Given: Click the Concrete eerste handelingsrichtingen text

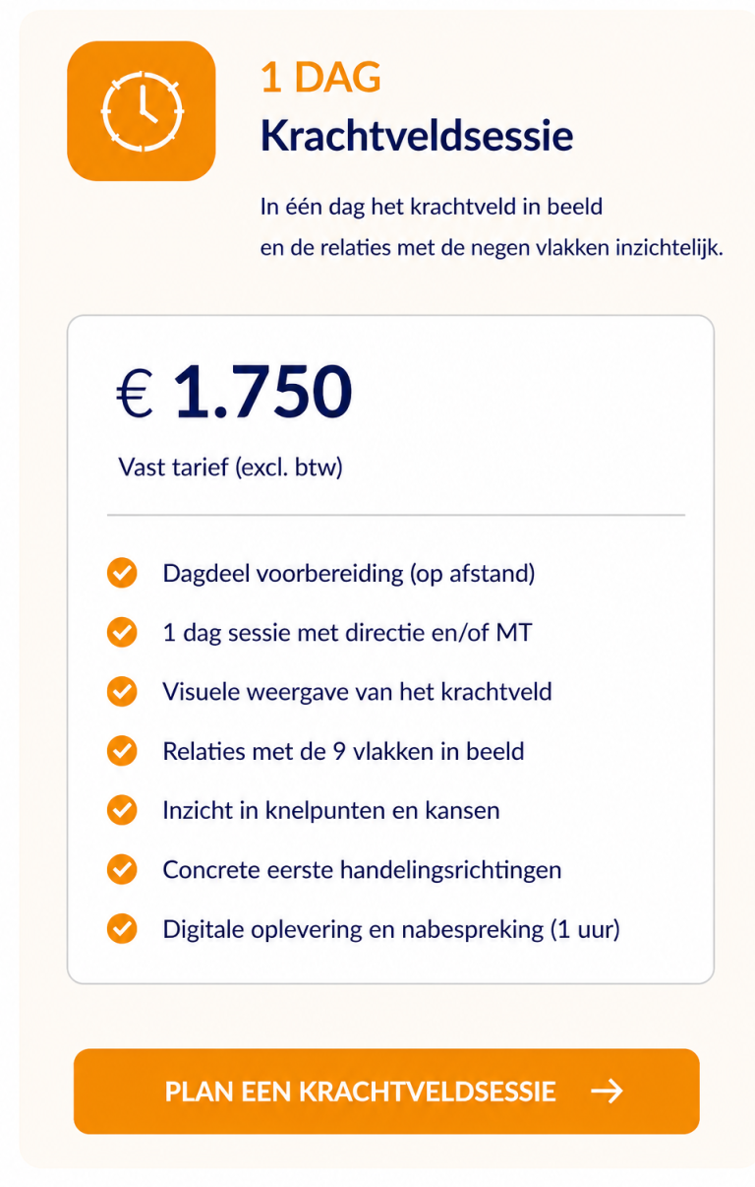Looking at the screenshot, I should tap(362, 870).
